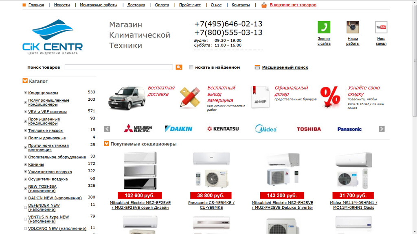Image resolution: width=417 pixels, height=234 pixels.
Task: Expand the Тепловые насосы category
Action: pyautogui.click(x=25, y=131)
